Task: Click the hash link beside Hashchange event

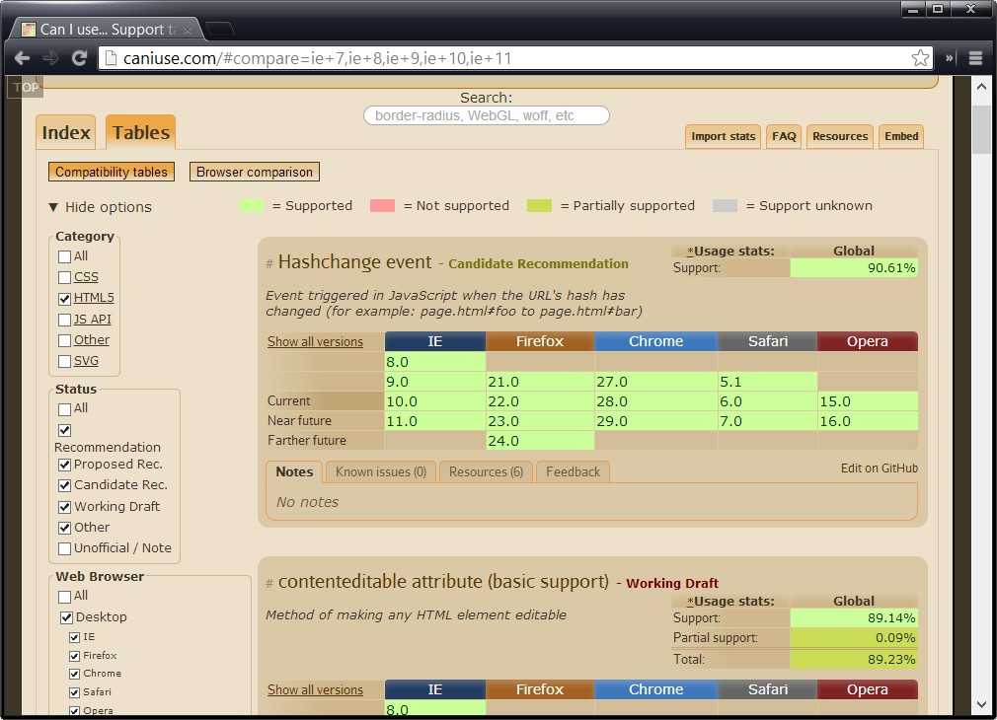Action: pyautogui.click(x=269, y=264)
